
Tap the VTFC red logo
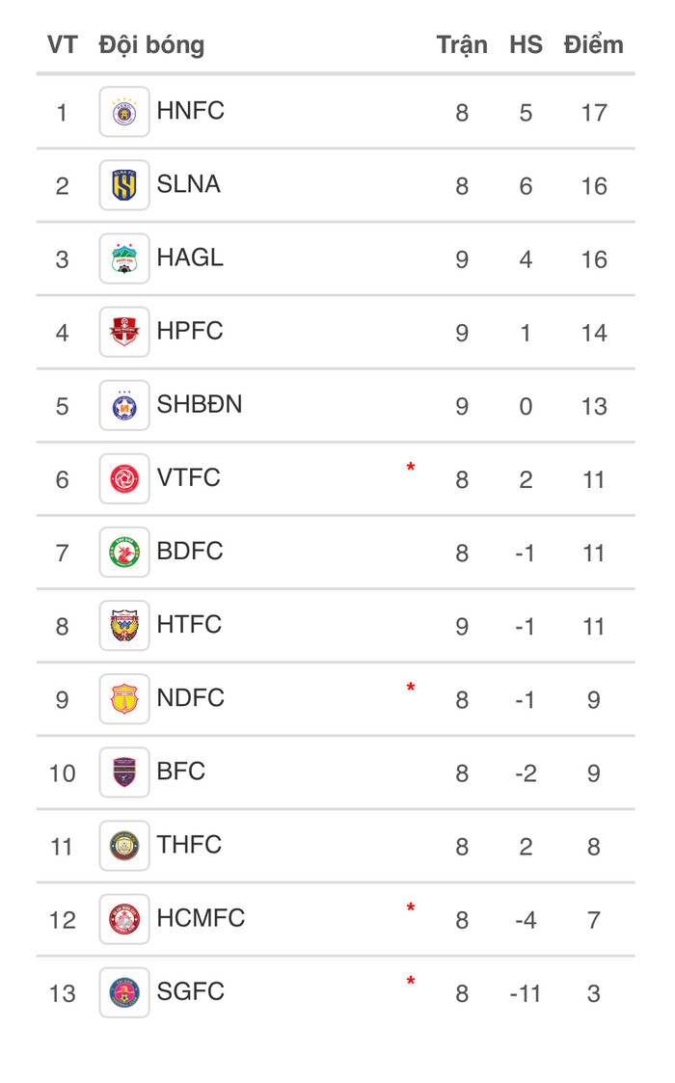(x=124, y=478)
